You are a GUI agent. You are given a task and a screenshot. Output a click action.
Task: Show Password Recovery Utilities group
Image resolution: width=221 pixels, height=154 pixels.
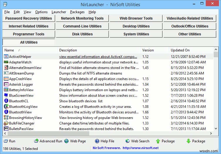click(28, 18)
